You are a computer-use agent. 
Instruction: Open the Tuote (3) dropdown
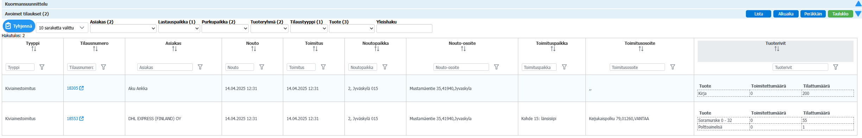[351, 28]
